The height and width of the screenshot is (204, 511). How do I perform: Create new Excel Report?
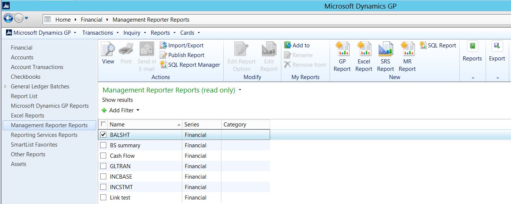click(x=364, y=57)
